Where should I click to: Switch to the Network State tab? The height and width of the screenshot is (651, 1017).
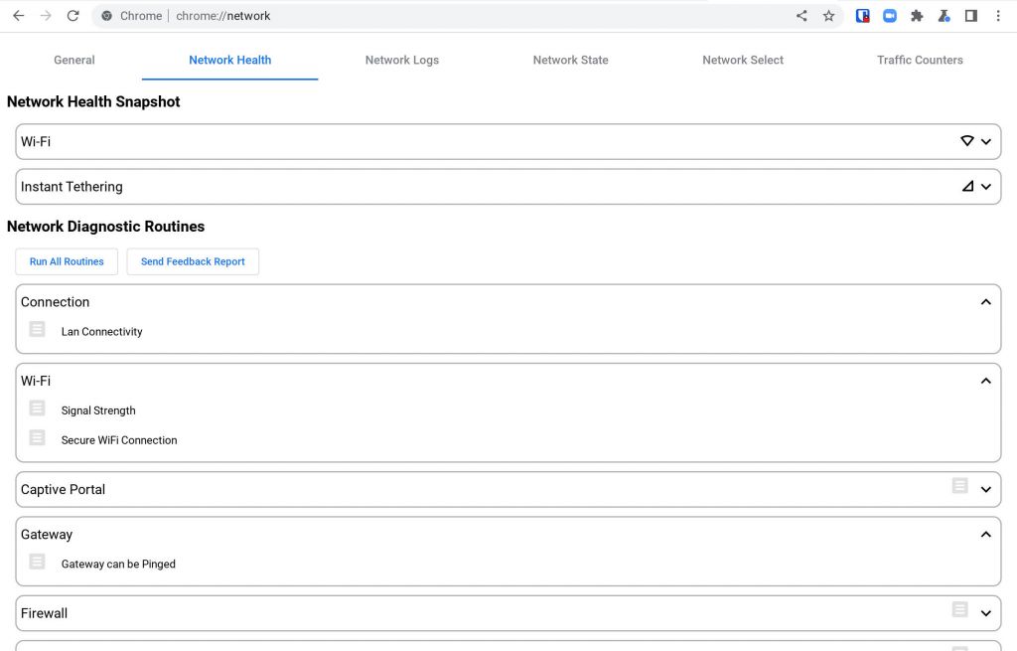coord(570,60)
